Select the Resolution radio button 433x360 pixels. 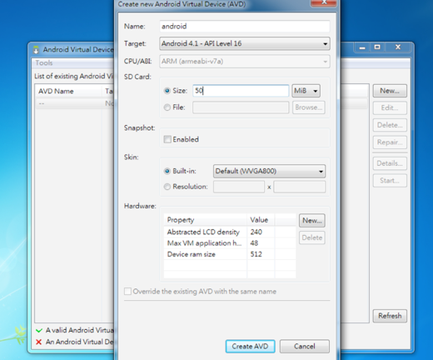pyautogui.click(x=167, y=187)
